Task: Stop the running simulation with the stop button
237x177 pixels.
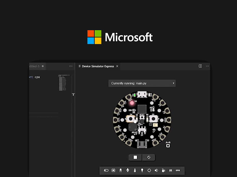Action: coord(135,157)
